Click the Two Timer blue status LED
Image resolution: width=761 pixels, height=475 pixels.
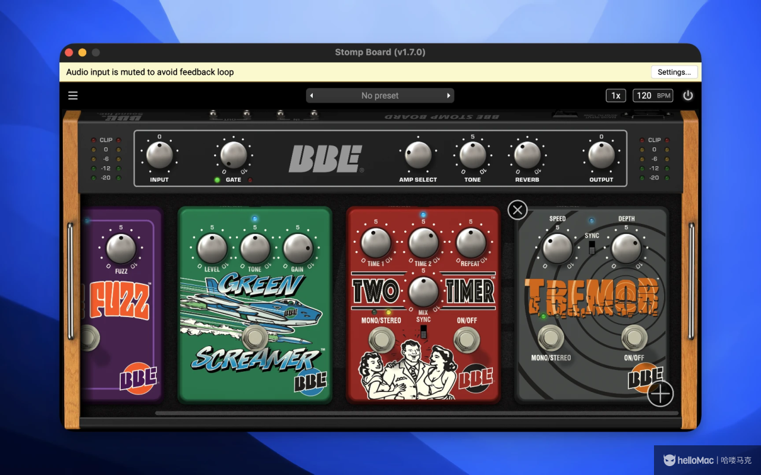423,215
